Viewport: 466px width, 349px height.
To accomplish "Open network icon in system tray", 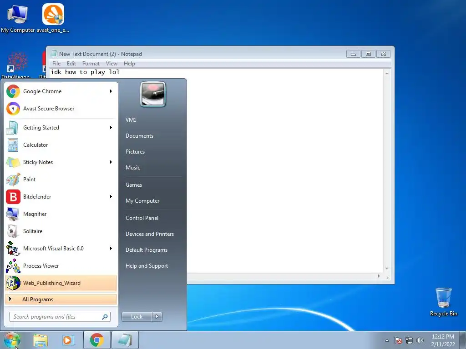I will click(x=409, y=341).
